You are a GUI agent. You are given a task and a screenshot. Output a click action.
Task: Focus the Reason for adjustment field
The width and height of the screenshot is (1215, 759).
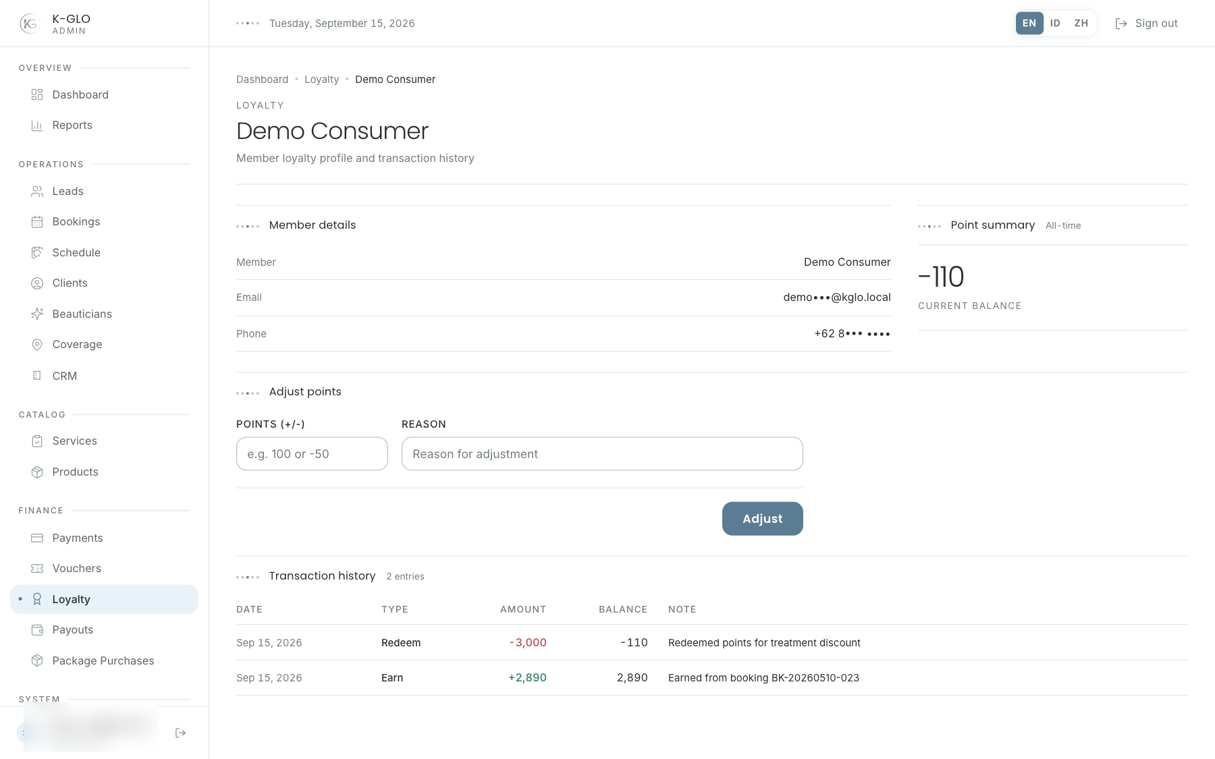[x=602, y=454]
